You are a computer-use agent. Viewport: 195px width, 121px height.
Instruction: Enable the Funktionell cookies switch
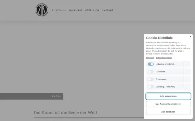(x=150, y=72)
